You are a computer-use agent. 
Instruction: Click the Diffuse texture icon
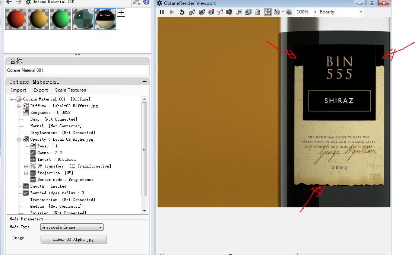click(x=26, y=106)
